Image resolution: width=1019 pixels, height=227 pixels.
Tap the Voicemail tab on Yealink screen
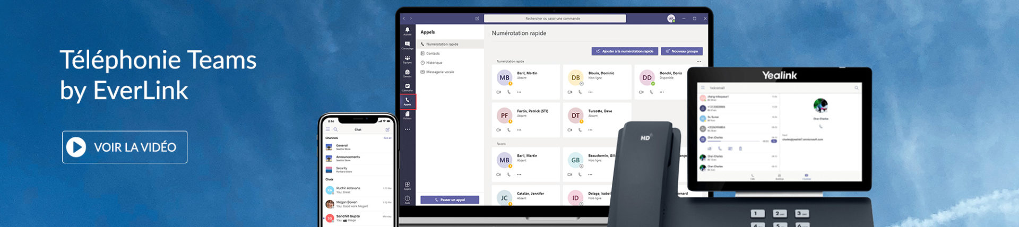[x=806, y=176]
